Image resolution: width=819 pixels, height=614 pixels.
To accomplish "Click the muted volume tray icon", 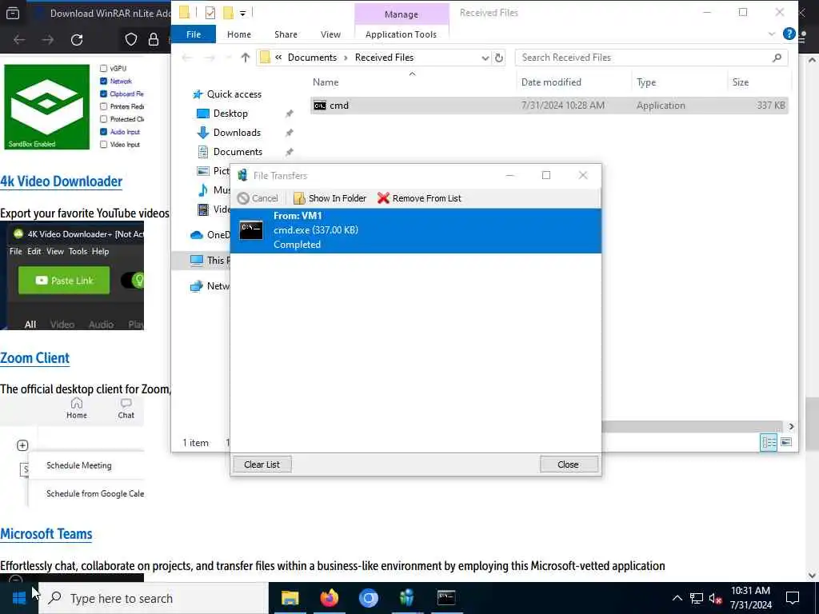I will pos(716,598).
